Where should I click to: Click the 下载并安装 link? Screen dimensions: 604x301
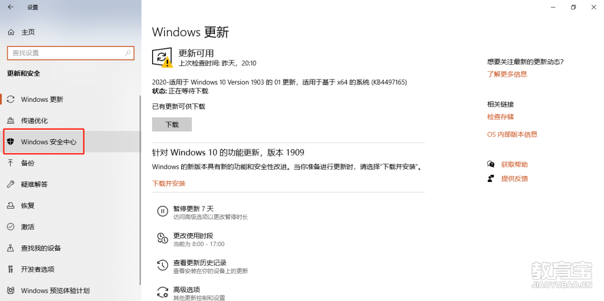tap(169, 184)
